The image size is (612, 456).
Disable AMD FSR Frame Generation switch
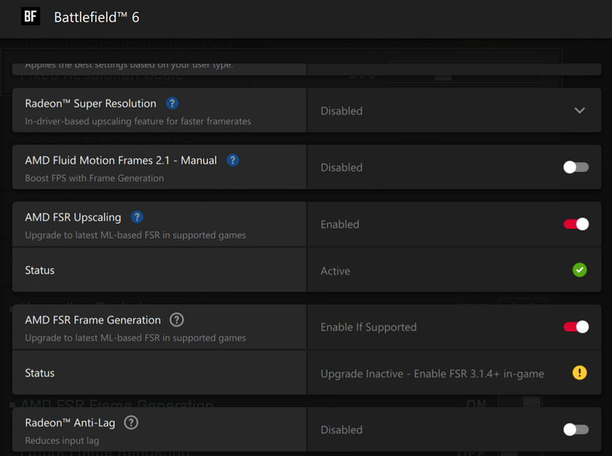coord(575,327)
